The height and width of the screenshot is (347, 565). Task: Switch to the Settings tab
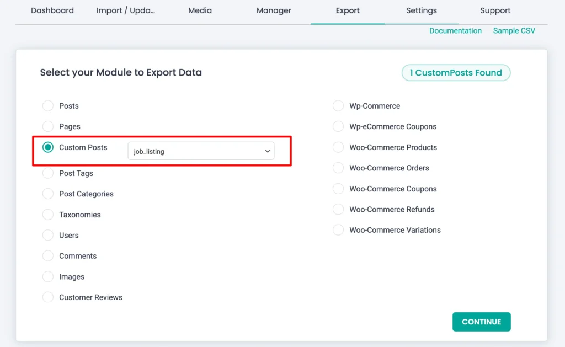click(421, 10)
